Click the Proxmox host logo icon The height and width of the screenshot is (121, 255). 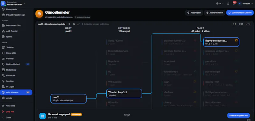click(x=3, y=4)
